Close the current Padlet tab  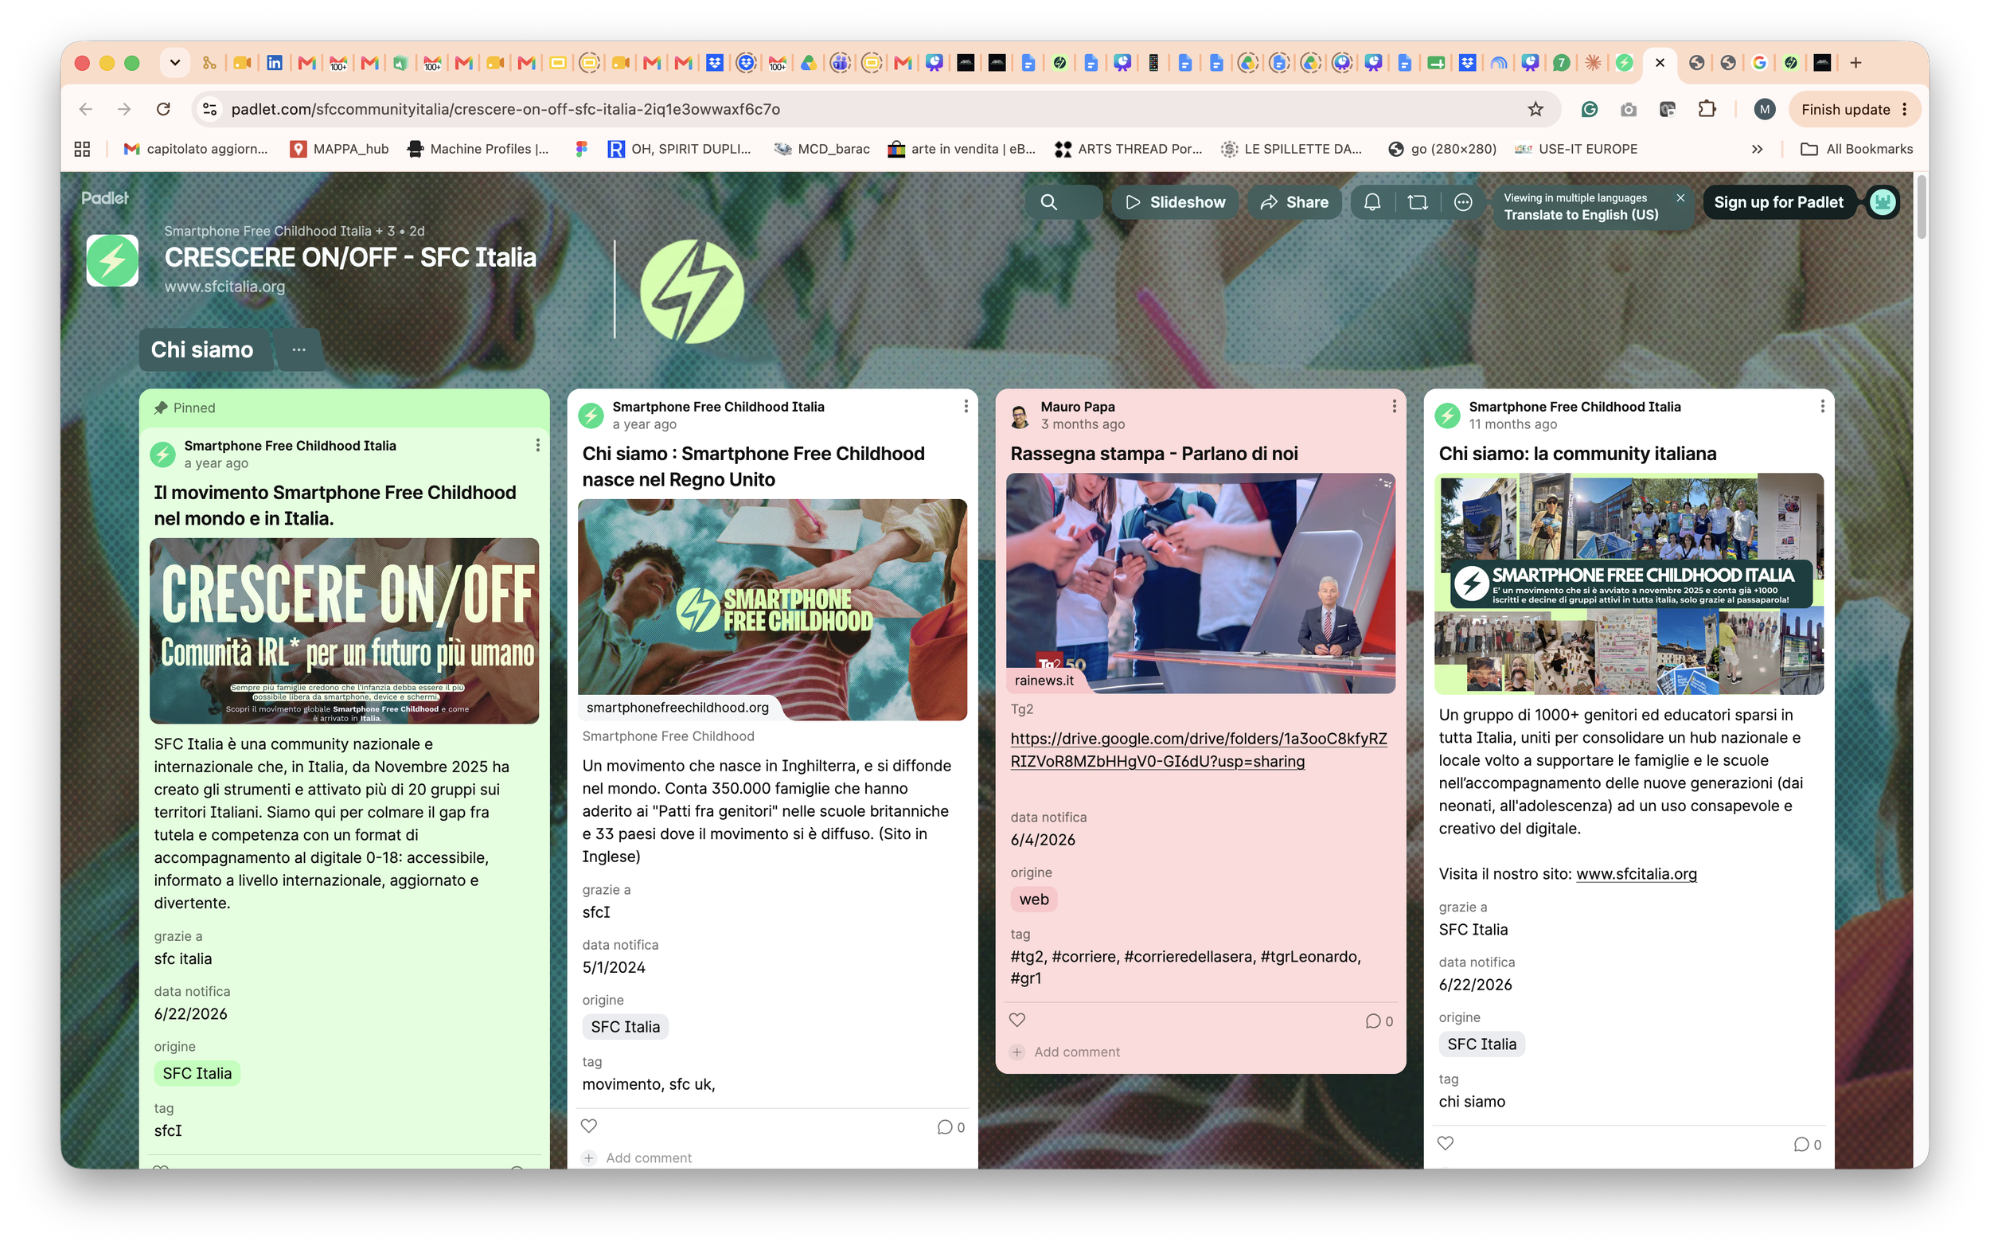pyautogui.click(x=1660, y=63)
